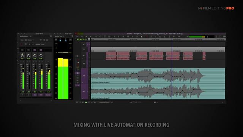This screenshot has height=137, width=243.
Task: Click the red record button in Audio Mixer
Action: [22, 45]
